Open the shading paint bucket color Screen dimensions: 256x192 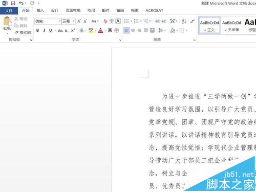coord(173,30)
